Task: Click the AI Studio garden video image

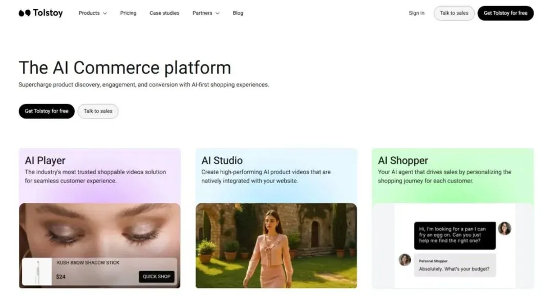Action: [x=276, y=245]
